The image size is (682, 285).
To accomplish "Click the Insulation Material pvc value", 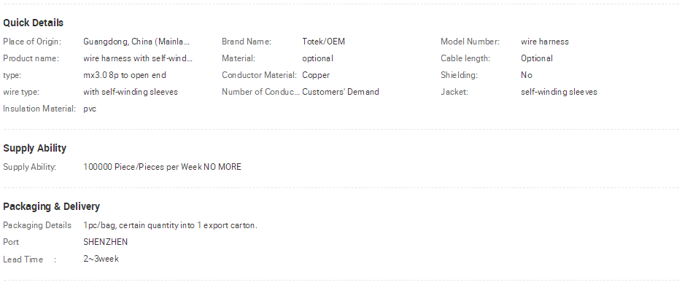I will tap(90, 109).
